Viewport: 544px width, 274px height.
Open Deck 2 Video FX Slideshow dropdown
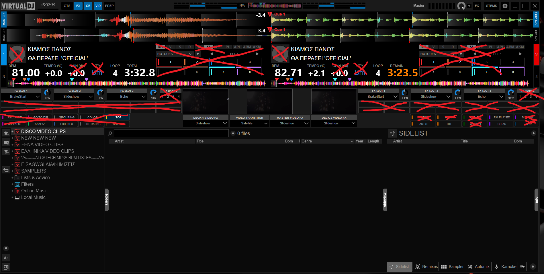[334, 123]
